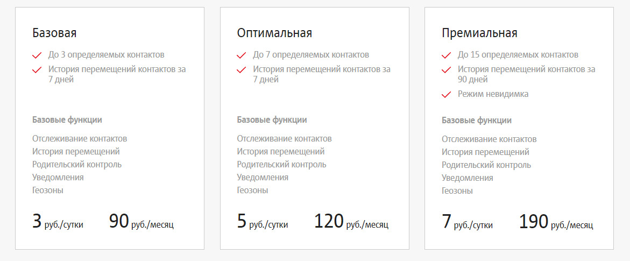Select the Премиальная plan title
Viewport: 630px width, 261px height.
coord(479,33)
